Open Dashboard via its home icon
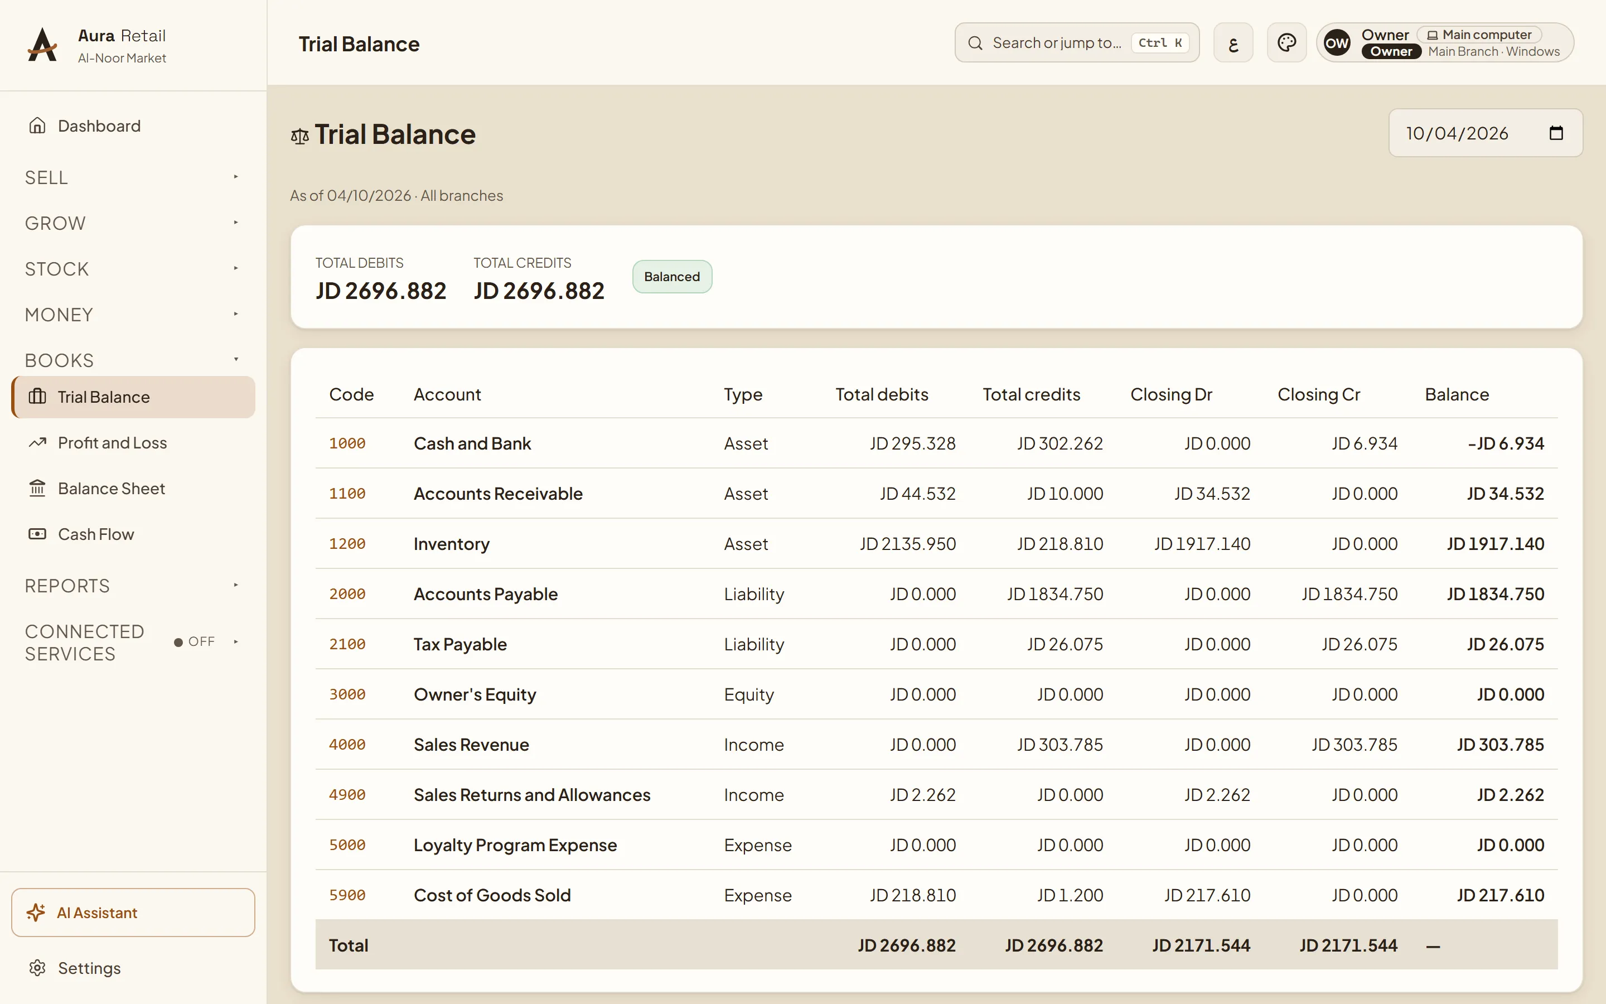The image size is (1606, 1004). [37, 126]
